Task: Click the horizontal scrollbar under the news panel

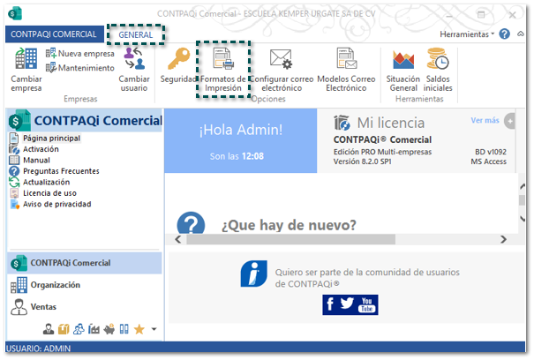Action: pos(291,239)
